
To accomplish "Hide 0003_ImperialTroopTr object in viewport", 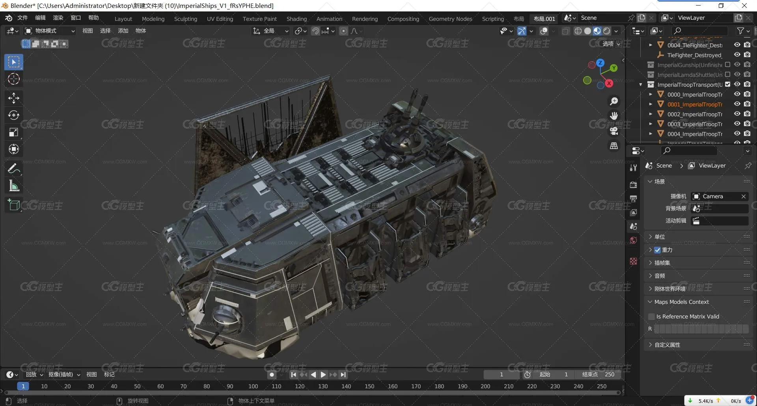I will click(x=737, y=124).
